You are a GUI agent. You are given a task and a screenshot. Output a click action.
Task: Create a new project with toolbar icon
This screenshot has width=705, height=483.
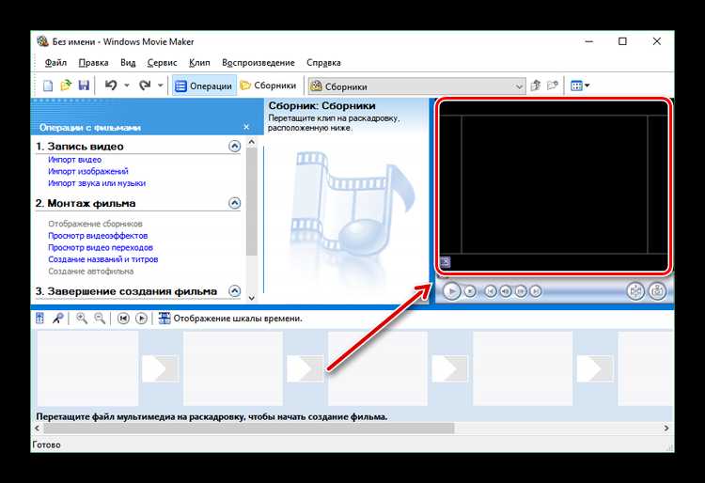(48, 86)
